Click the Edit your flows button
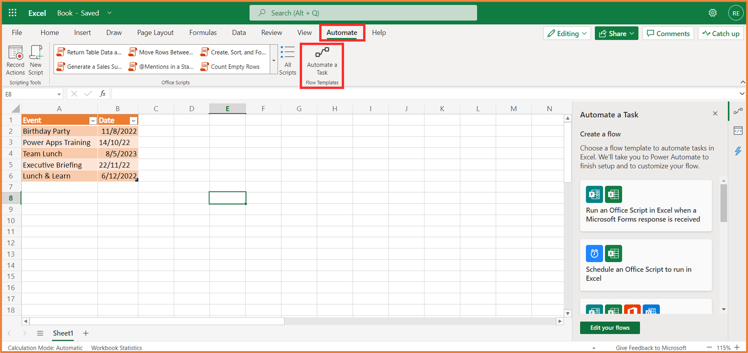The image size is (748, 353). pos(610,328)
